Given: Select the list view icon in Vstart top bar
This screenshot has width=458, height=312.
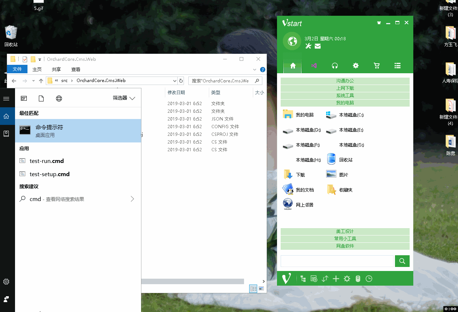Looking at the screenshot, I should tap(397, 65).
